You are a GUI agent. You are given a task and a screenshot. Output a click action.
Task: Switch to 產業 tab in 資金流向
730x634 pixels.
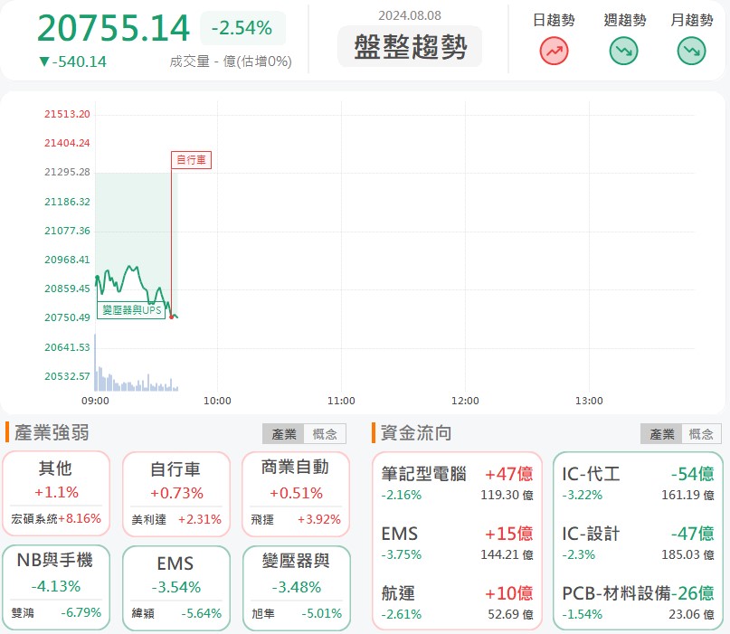click(662, 434)
